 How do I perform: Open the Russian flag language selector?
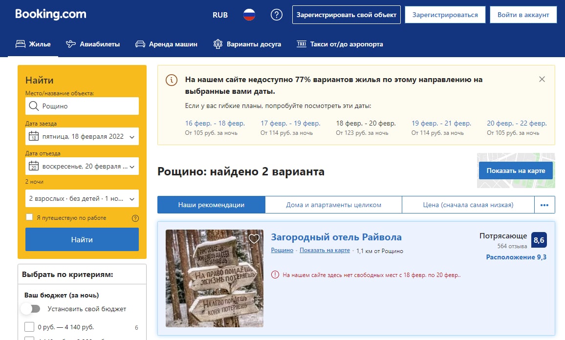coord(249,15)
